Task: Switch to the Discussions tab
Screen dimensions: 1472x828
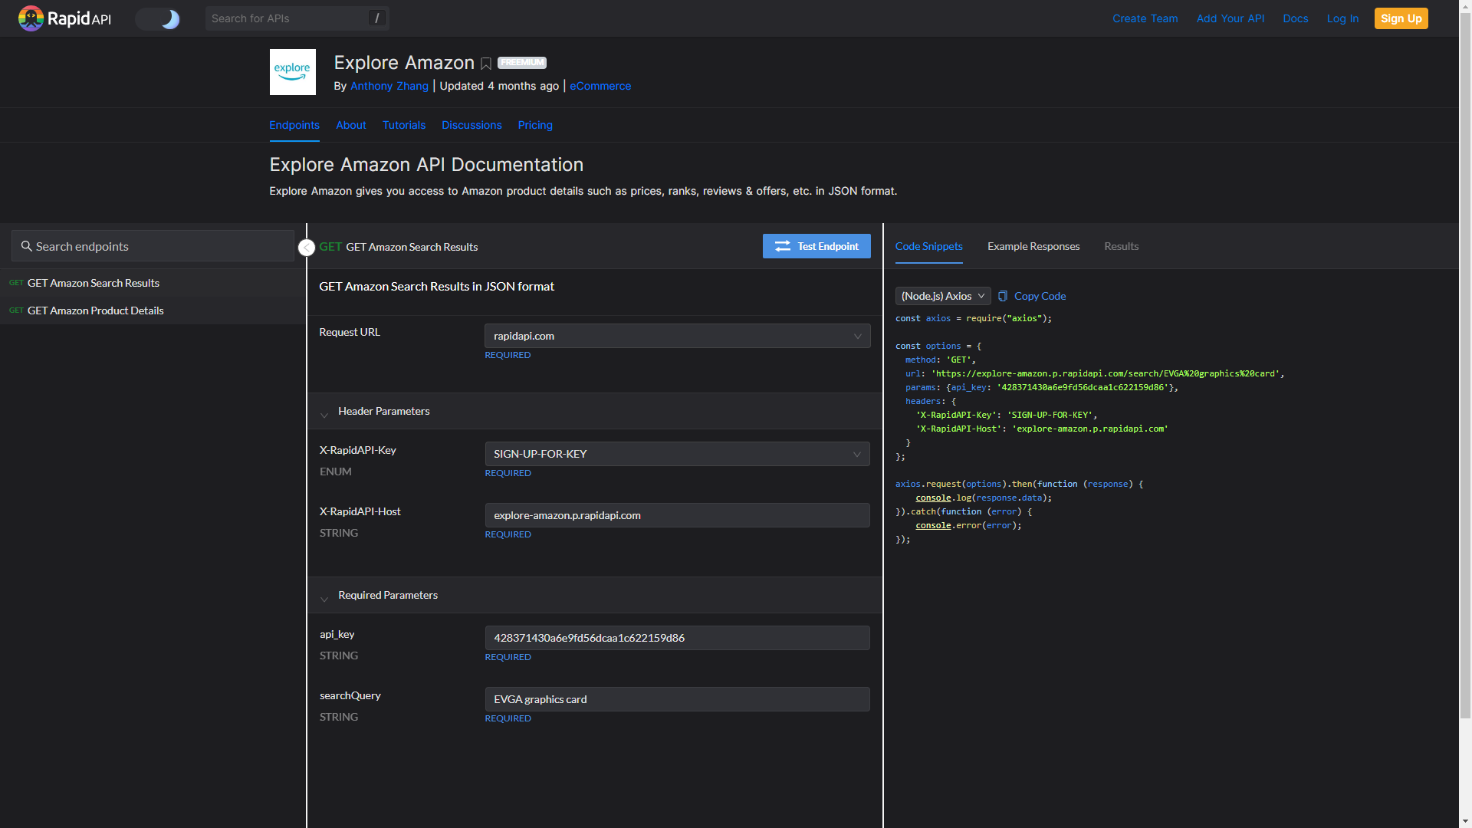Action: pos(472,125)
